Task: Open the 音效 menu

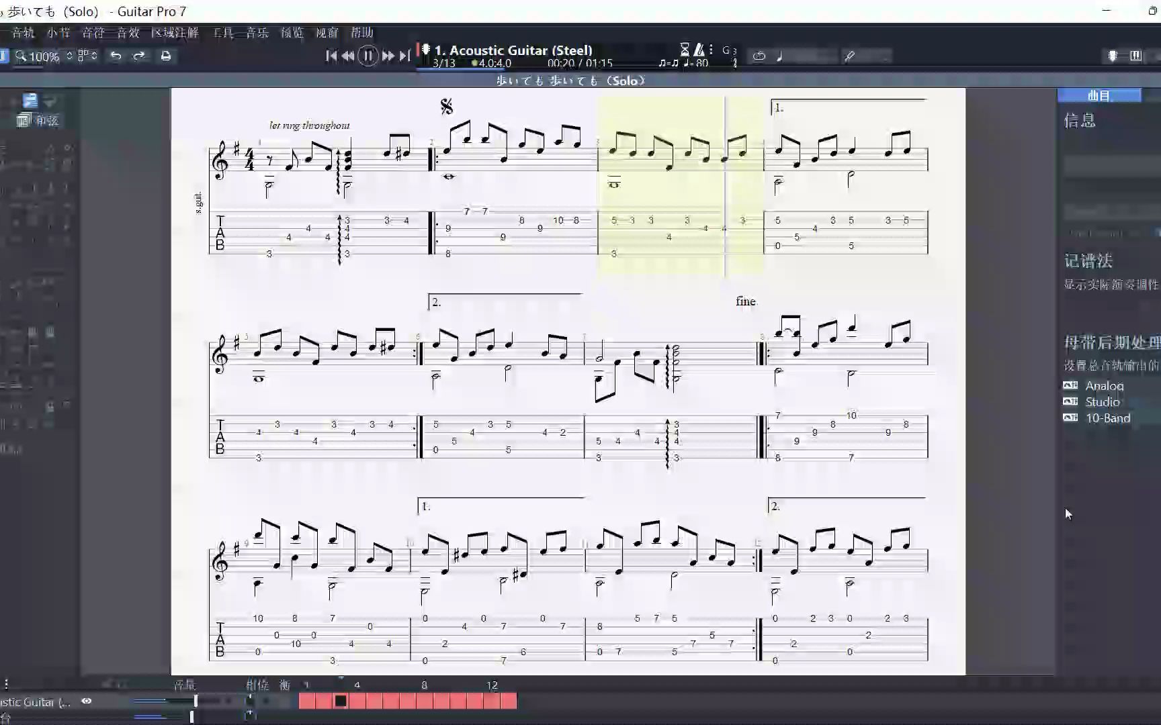Action: pyautogui.click(x=128, y=32)
